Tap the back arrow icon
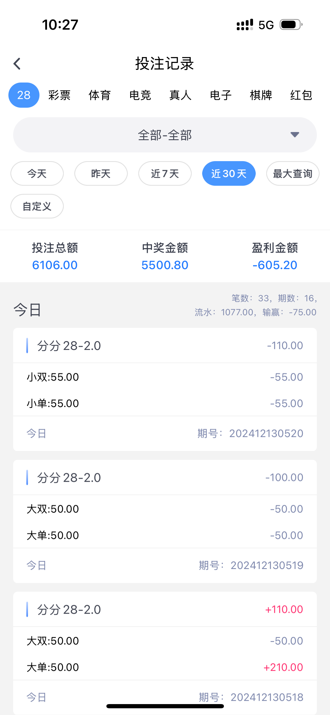 click(17, 64)
